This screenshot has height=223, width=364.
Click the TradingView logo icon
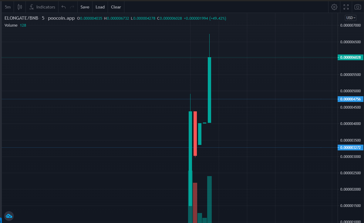9,216
